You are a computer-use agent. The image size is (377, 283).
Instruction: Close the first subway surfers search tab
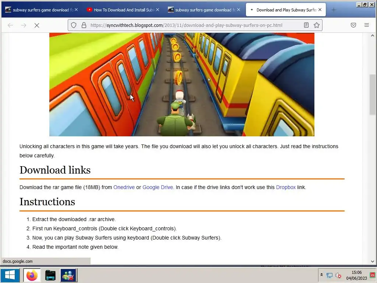(x=76, y=10)
